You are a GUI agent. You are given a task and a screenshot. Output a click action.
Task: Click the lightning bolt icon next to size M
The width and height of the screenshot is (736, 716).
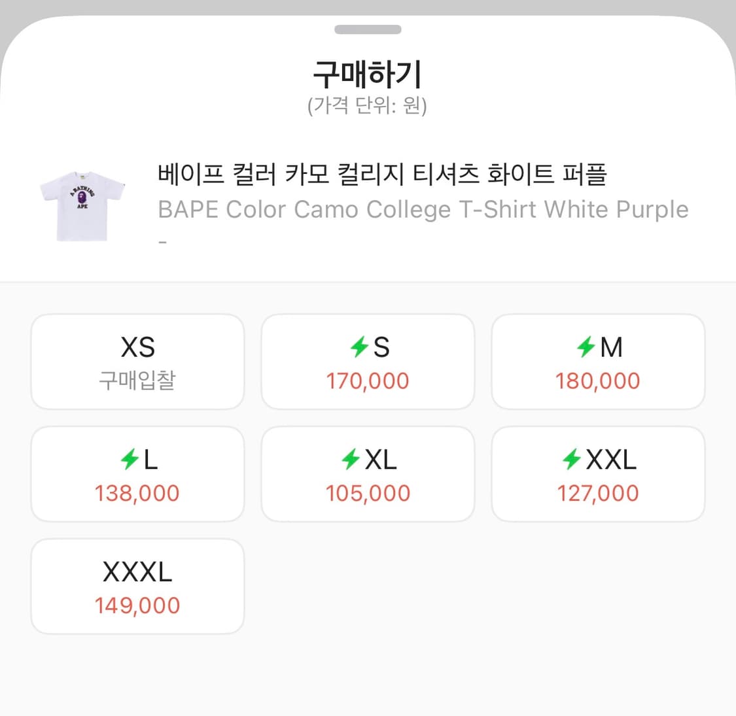point(587,348)
